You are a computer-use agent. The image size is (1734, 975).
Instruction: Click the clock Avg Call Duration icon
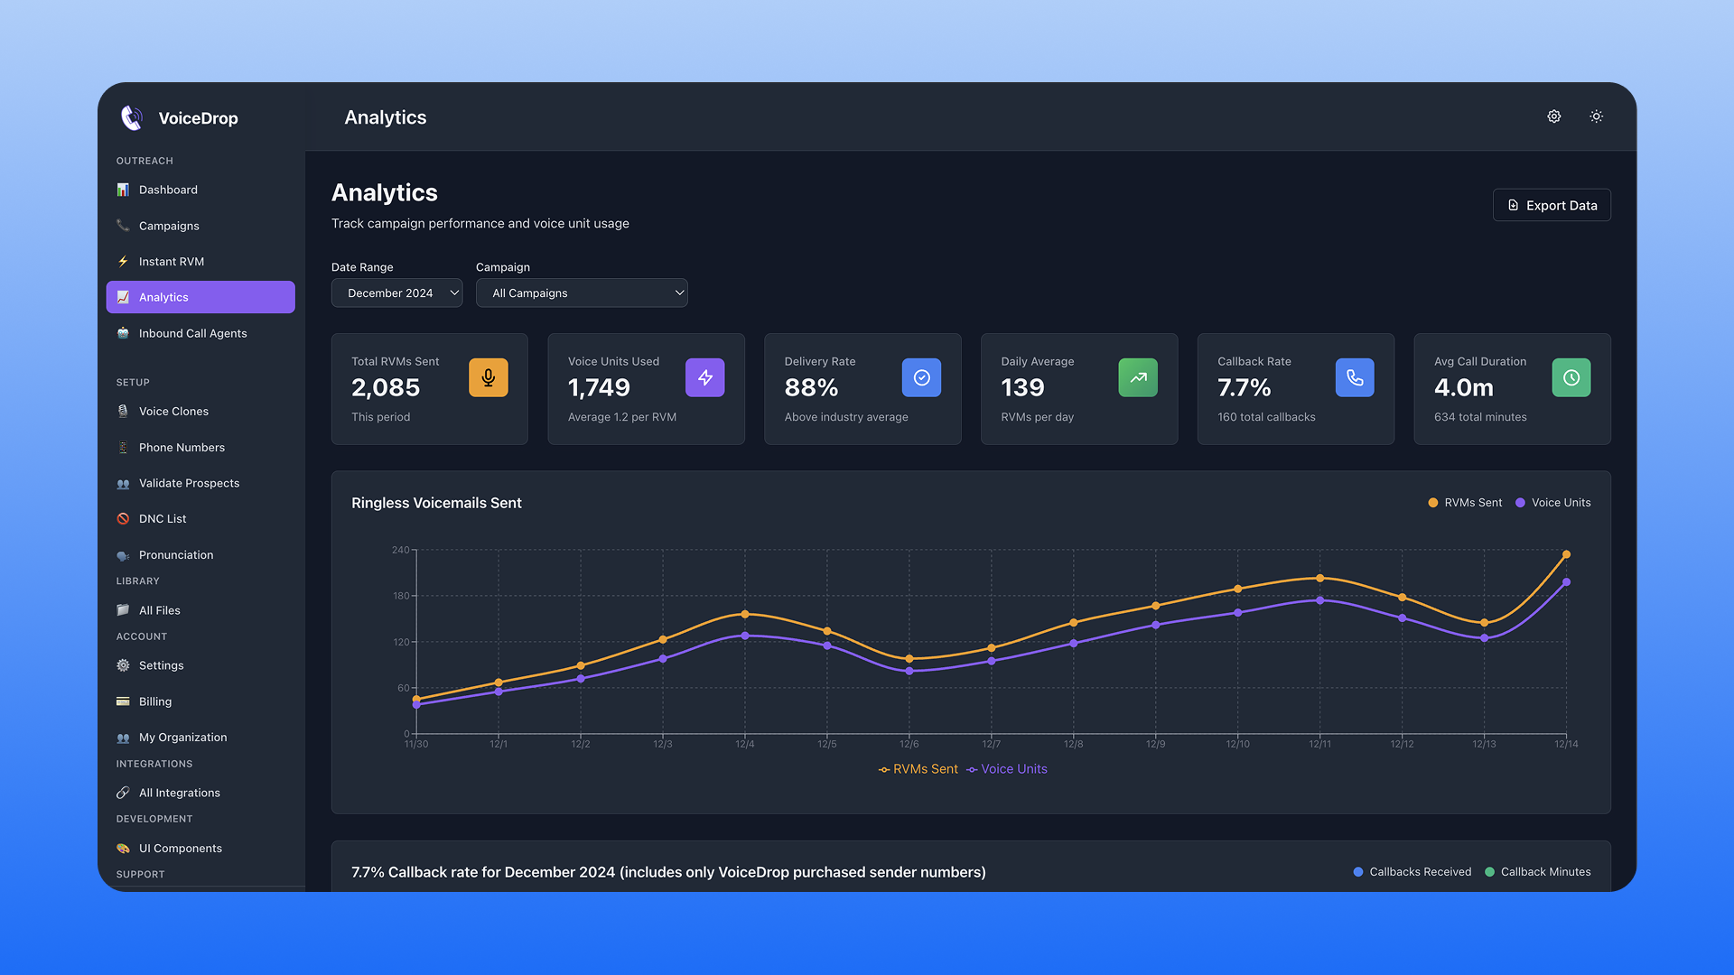coord(1571,377)
